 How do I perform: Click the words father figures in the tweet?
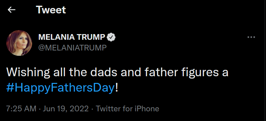click(182, 72)
